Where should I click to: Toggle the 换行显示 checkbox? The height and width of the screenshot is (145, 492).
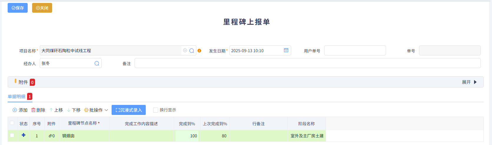[x=155, y=110]
